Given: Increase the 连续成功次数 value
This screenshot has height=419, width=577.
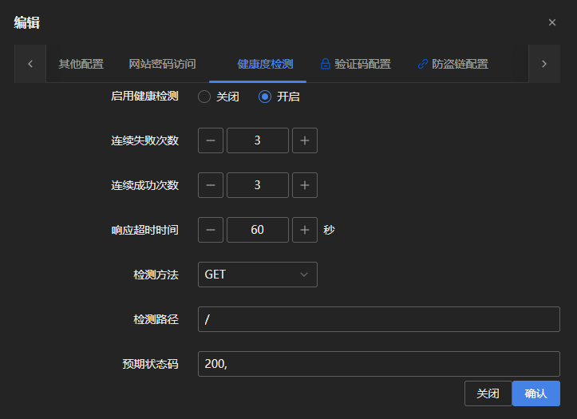Looking at the screenshot, I should [x=304, y=185].
